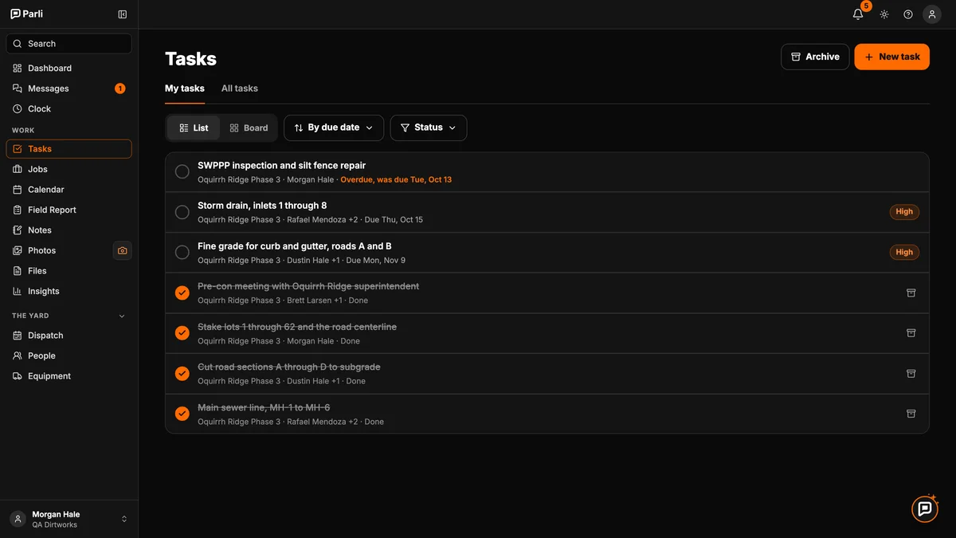Archive the Main sewer line task
The height and width of the screenshot is (538, 956).
coord(911,414)
